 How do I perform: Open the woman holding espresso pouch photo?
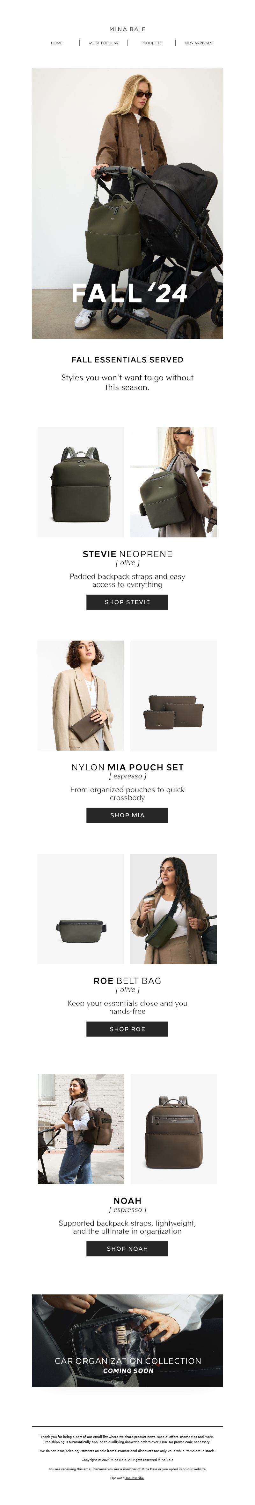coord(81,695)
